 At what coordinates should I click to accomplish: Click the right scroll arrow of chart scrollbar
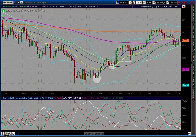pos(186,134)
